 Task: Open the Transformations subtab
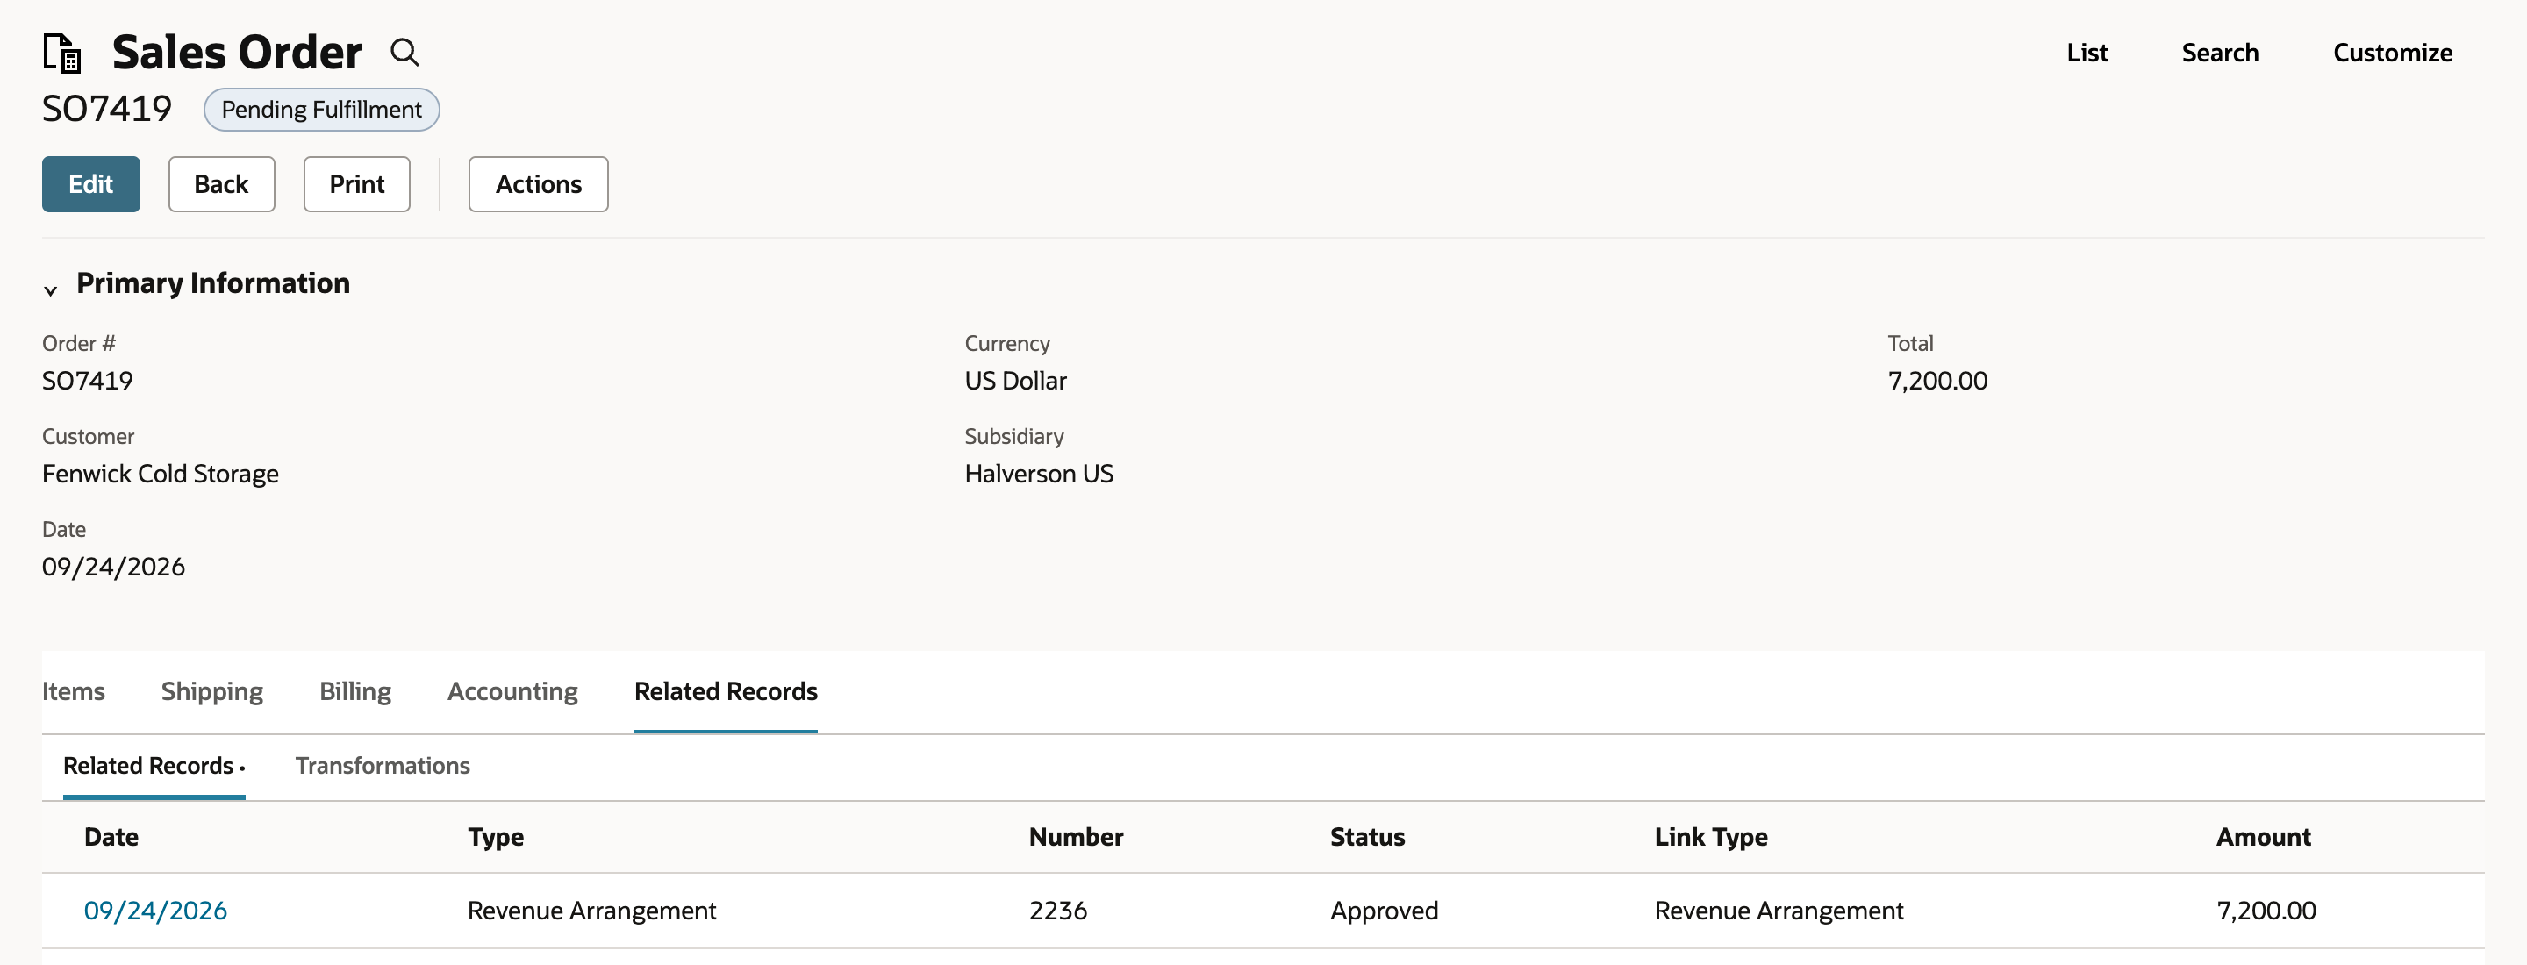383,766
